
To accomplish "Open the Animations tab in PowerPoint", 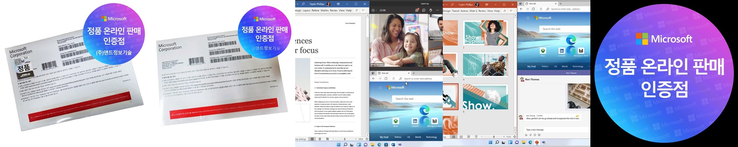I will click(464, 11).
